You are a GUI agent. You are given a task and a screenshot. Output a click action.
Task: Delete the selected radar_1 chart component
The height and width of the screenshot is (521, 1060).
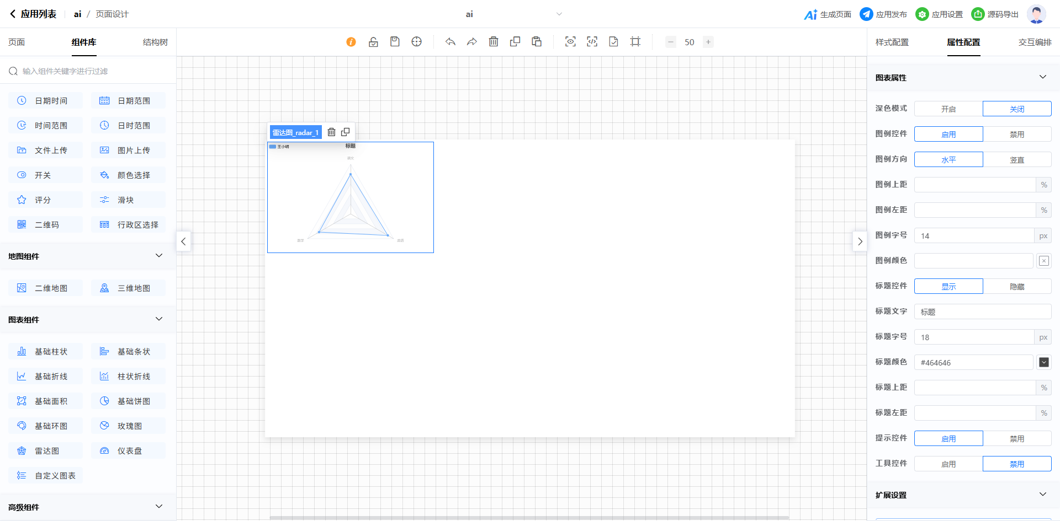(x=331, y=132)
